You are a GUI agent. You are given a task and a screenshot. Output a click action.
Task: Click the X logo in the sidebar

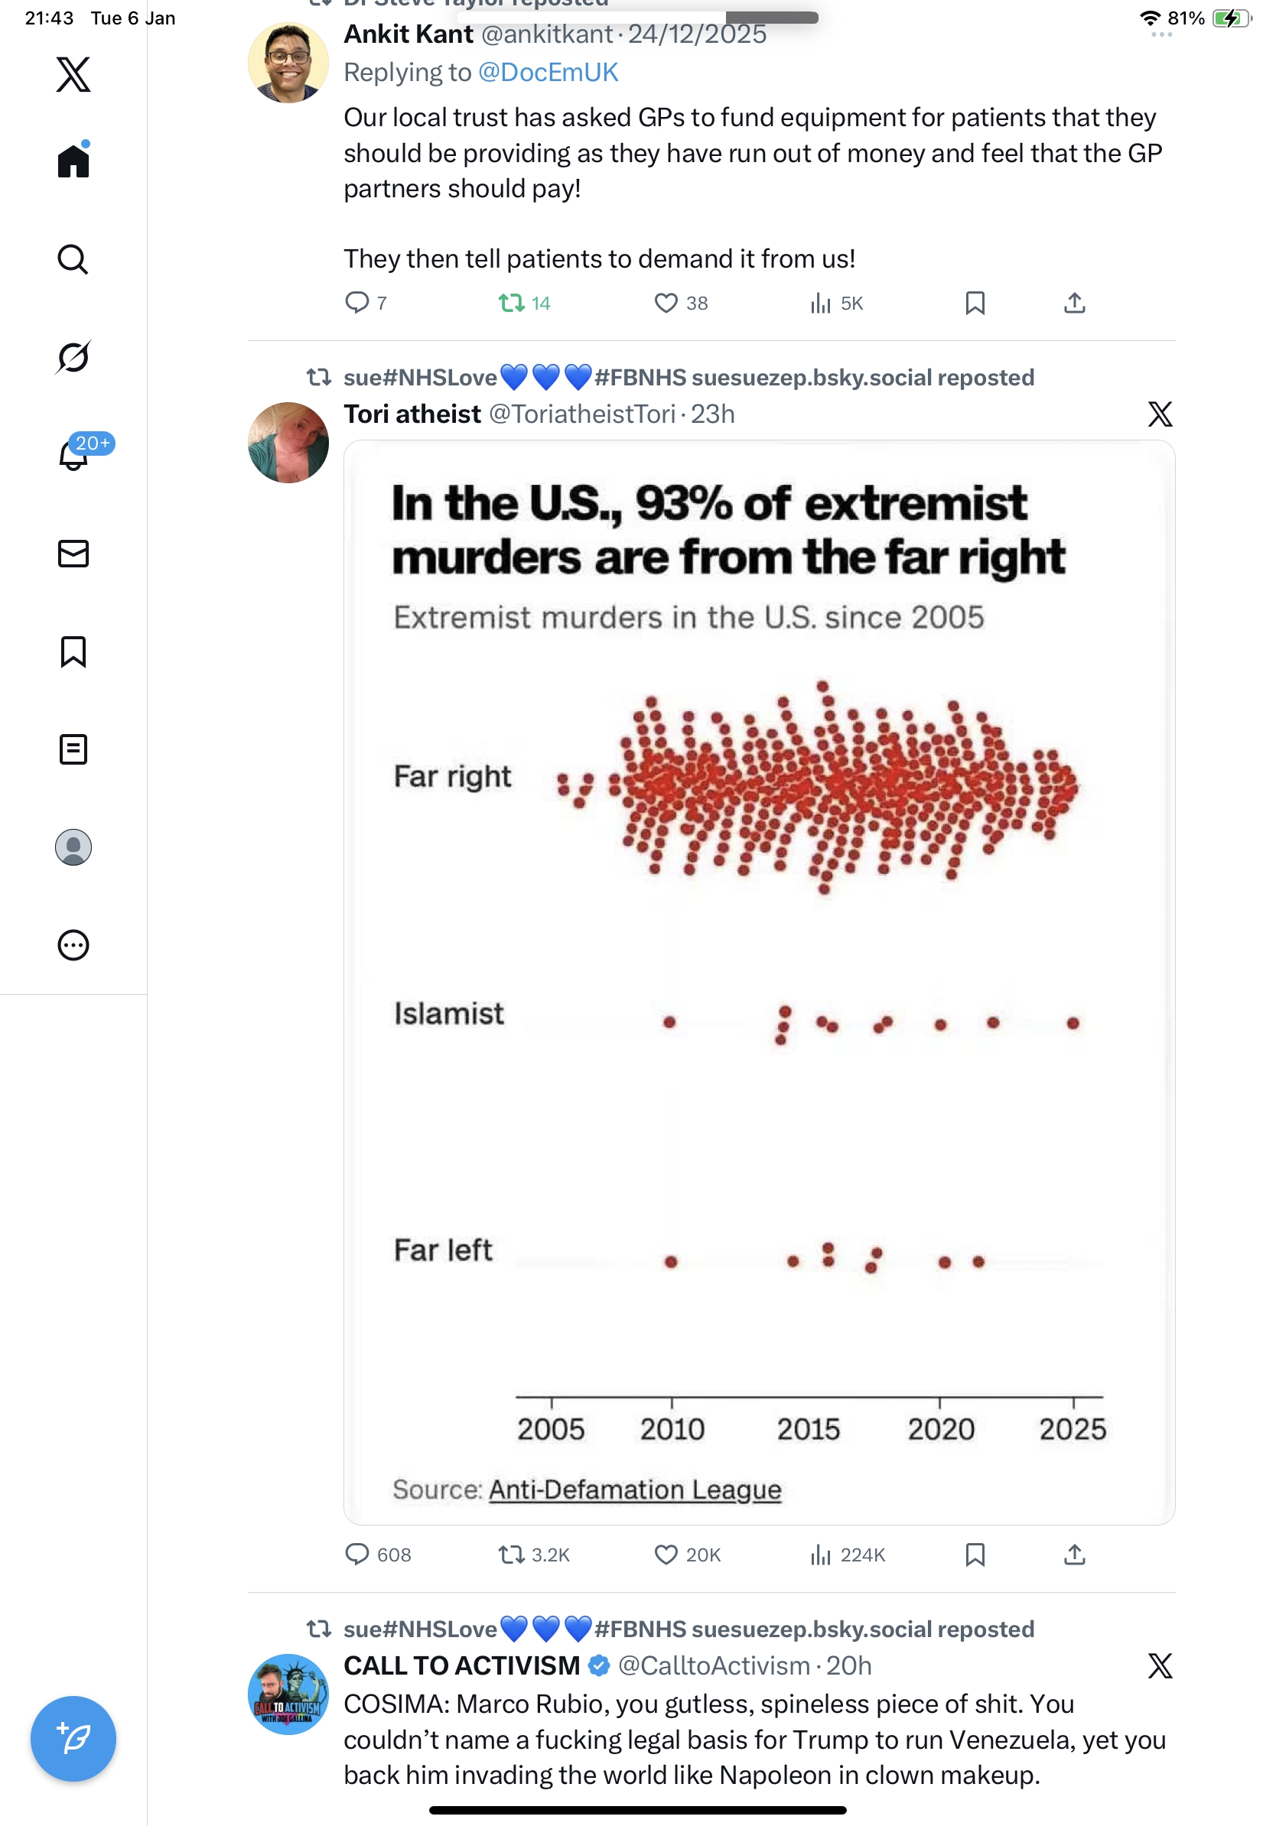click(x=73, y=75)
